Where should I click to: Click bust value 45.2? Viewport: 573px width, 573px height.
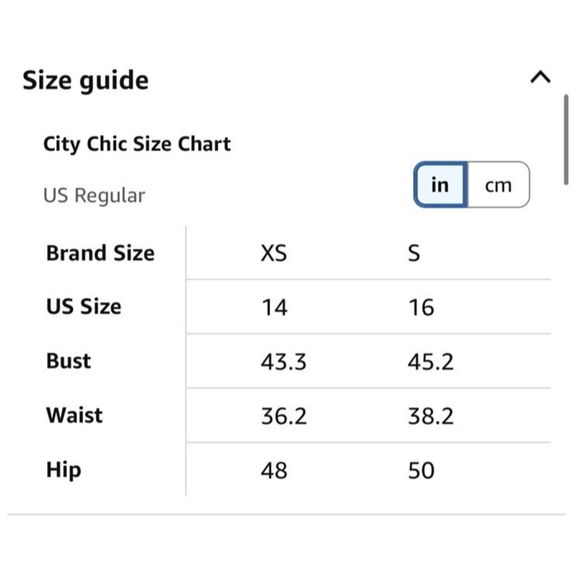[x=431, y=362]
